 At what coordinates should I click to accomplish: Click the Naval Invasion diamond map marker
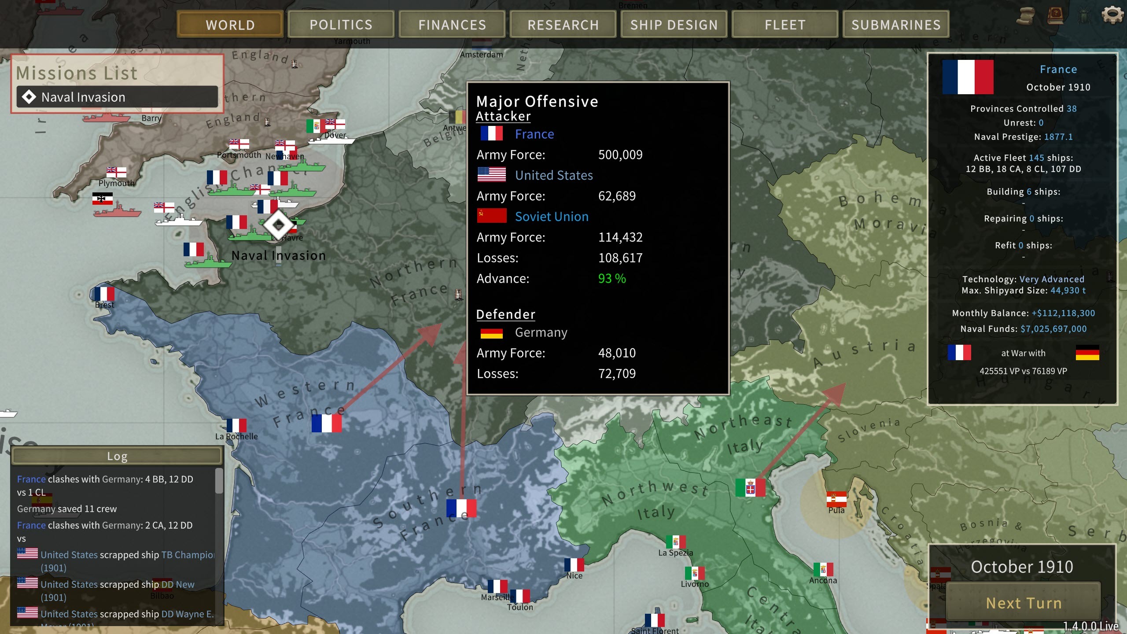tap(279, 225)
